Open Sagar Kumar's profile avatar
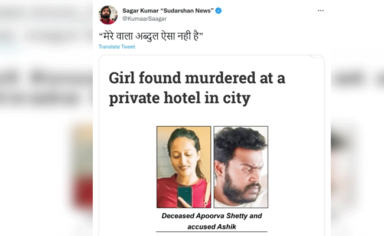This screenshot has width=384, height=236. point(108,15)
